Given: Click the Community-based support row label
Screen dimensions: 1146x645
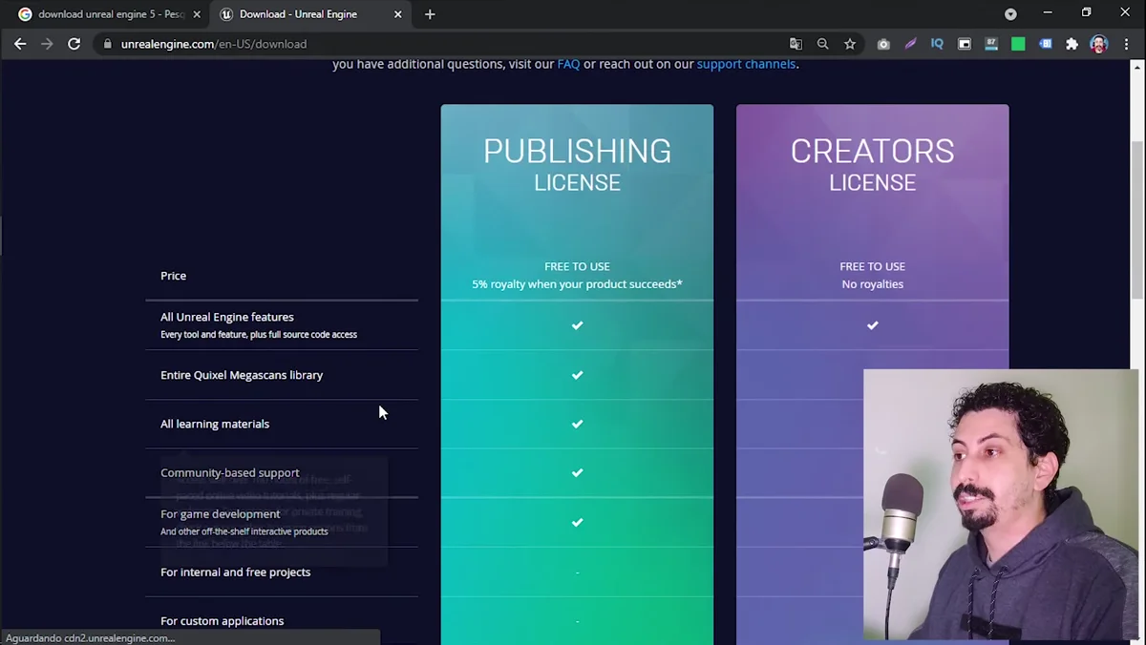Looking at the screenshot, I should pyautogui.click(x=229, y=472).
